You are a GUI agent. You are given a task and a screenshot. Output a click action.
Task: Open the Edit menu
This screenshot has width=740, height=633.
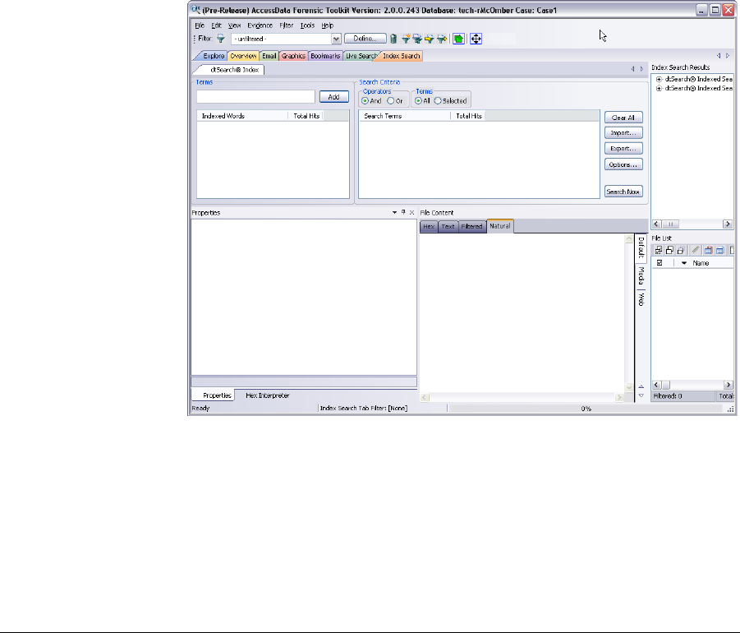[x=216, y=25]
